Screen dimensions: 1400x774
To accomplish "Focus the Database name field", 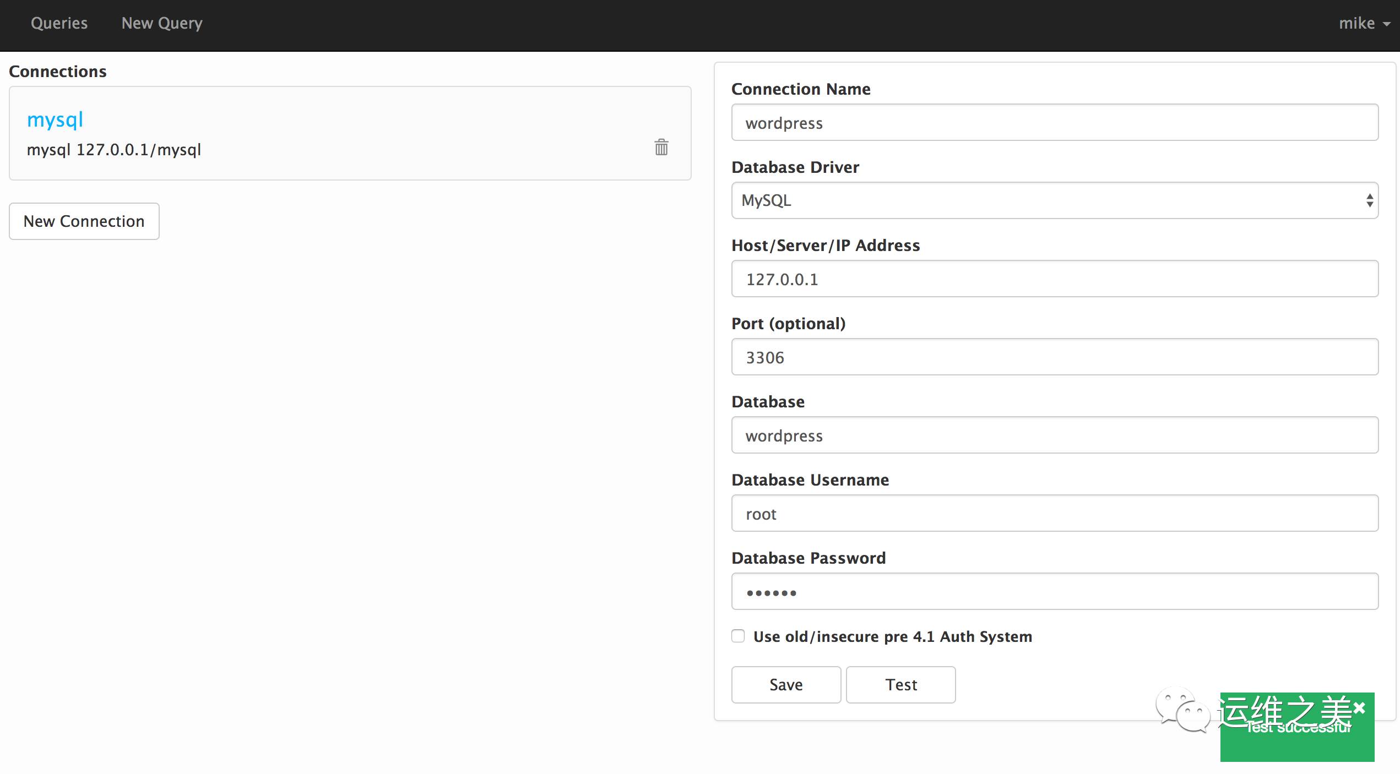I will point(1054,435).
